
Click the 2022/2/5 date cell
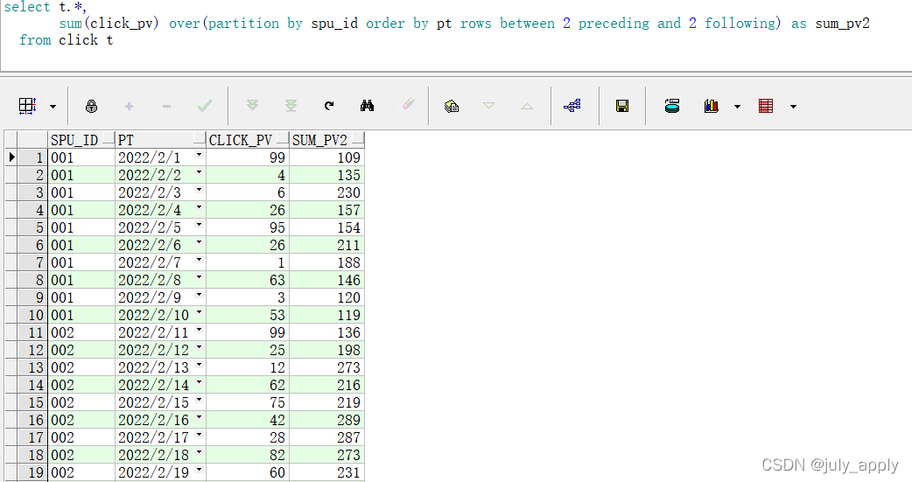[160, 227]
